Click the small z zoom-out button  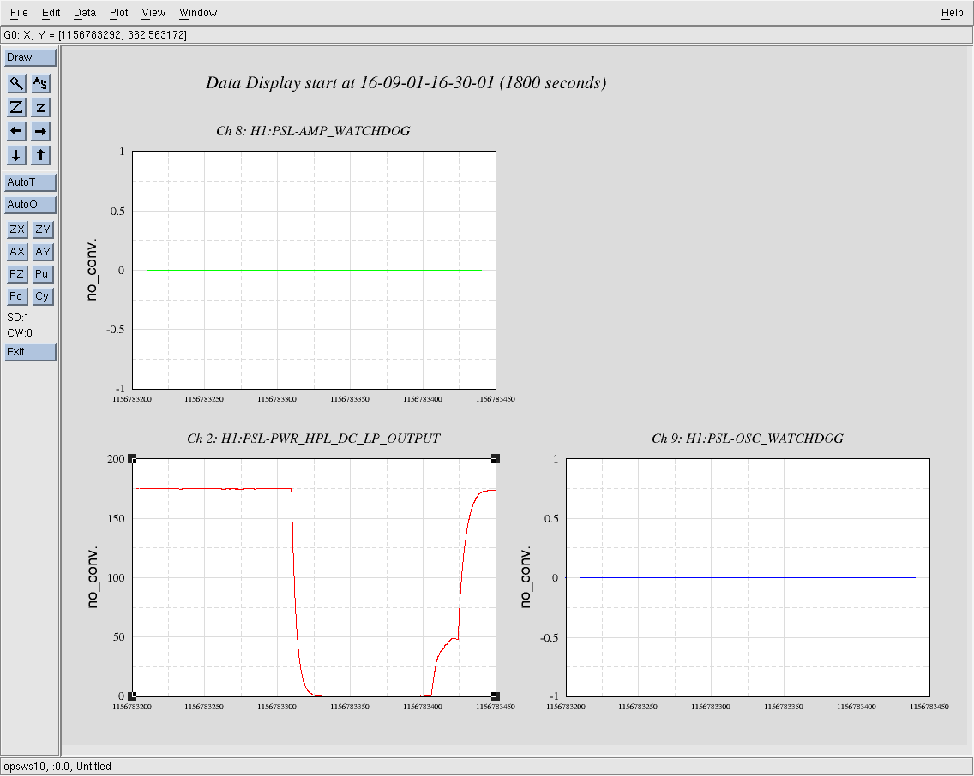[40, 107]
